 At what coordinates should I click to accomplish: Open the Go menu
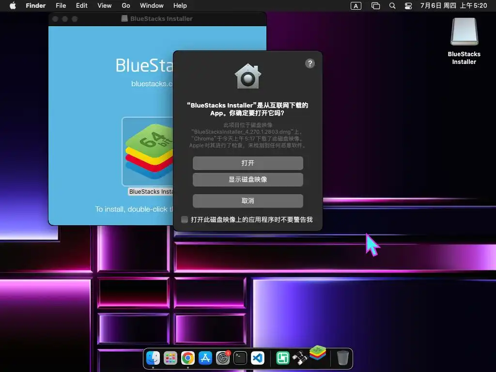coord(126,6)
